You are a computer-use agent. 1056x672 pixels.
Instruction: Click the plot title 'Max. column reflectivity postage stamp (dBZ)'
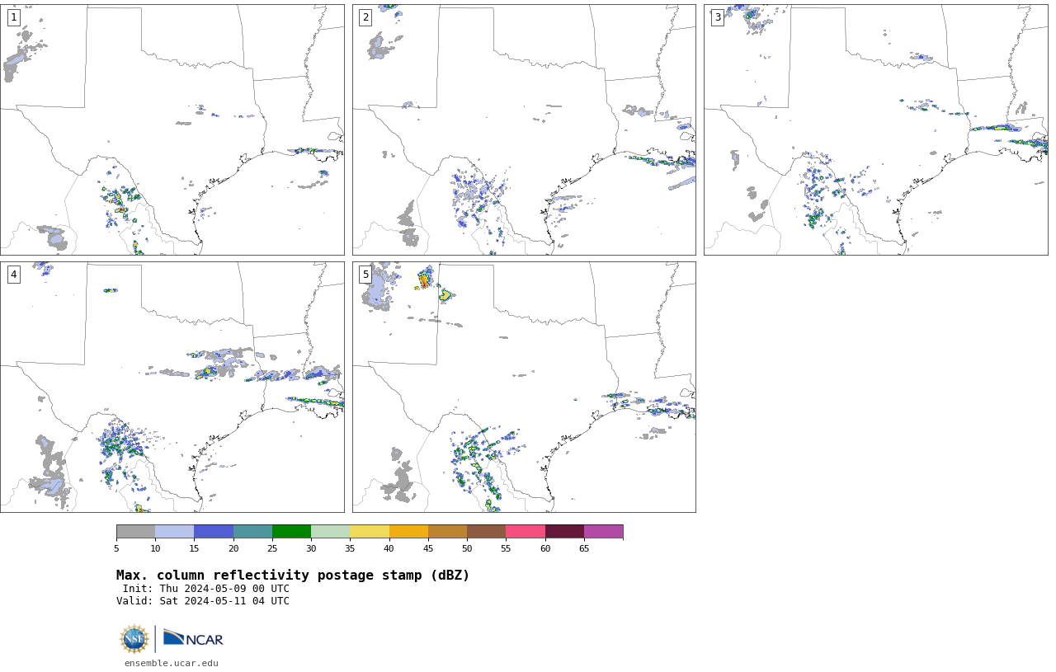point(293,576)
